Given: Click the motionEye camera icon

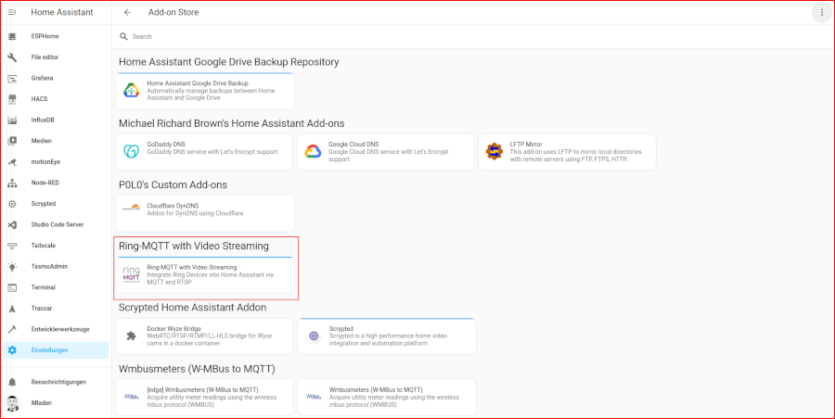Looking at the screenshot, I should click(12, 162).
